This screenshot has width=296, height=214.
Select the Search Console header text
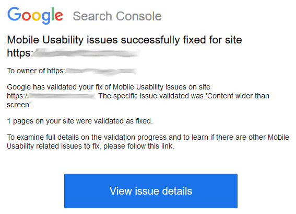pos(117,16)
